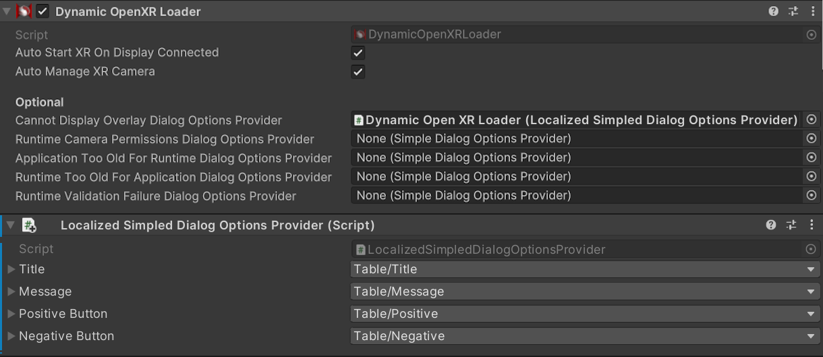Uncheck Auto Start XR On Display Connected
823x357 pixels.
(x=358, y=53)
